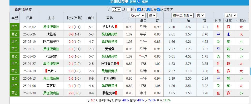Image resolution: width=251 pixels, height=104 pixels.
Task: Click the blue scrollbar handle at right edge
Action: [250, 71]
